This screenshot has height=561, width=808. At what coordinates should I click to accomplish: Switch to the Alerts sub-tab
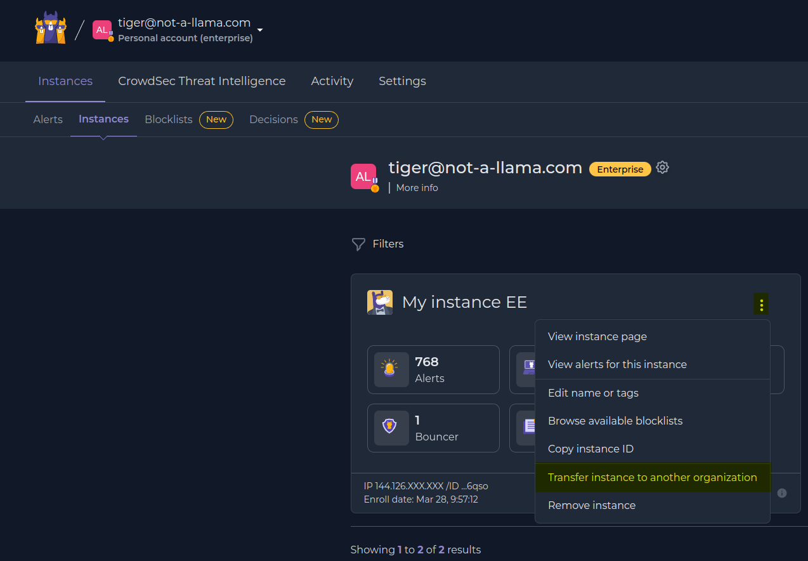pos(48,119)
